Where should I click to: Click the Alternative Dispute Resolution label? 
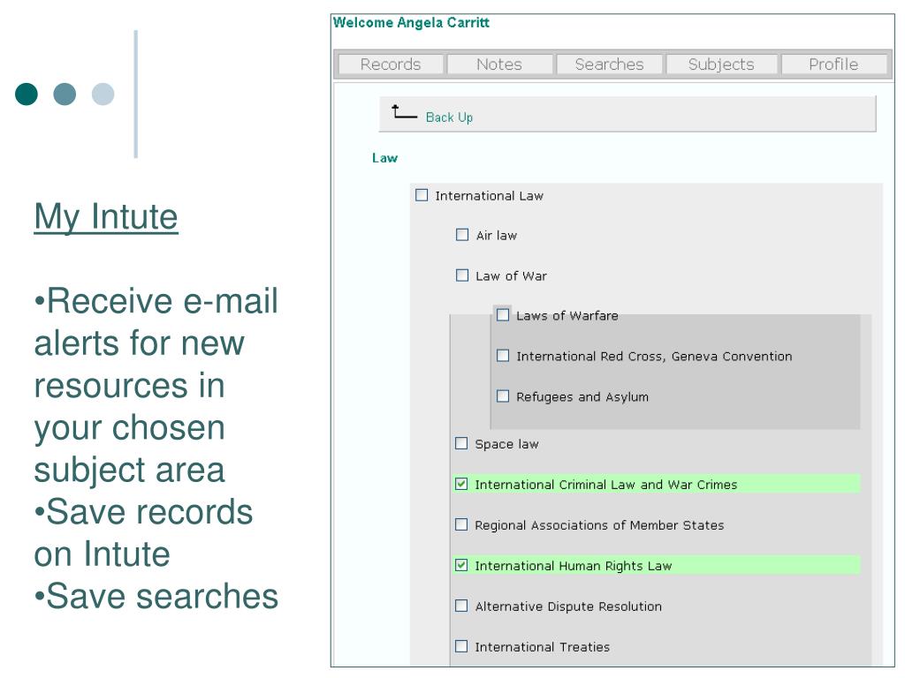(568, 606)
